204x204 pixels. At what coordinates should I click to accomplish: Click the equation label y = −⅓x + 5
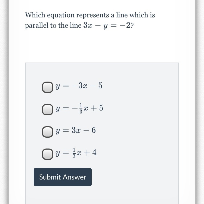[79, 108]
